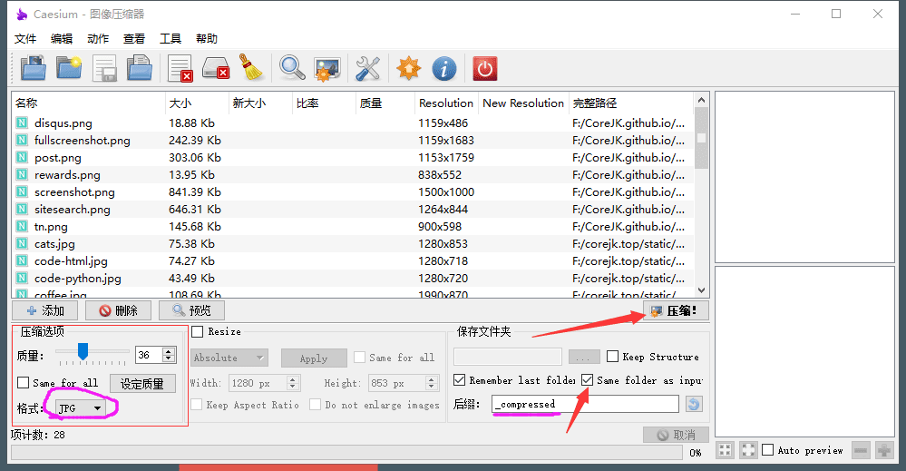The width and height of the screenshot is (906, 471).
Task: Click the file icon beside cats.jpg
Action: [22, 243]
